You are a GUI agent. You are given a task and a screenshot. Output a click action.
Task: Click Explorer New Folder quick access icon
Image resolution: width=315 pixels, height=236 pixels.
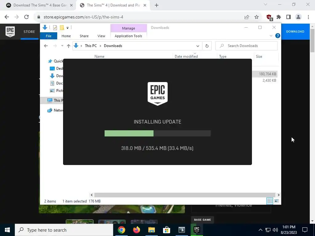62,28
